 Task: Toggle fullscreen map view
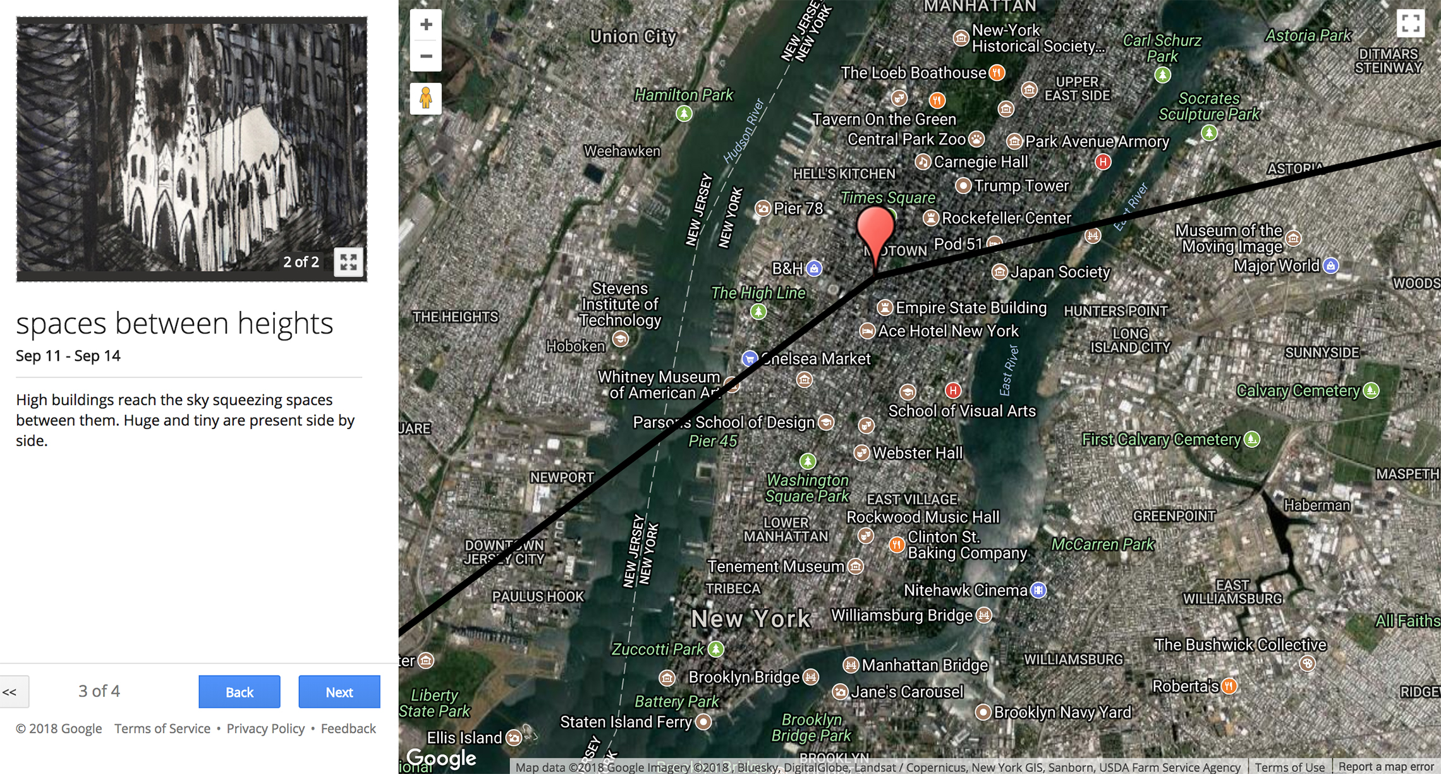1411,23
